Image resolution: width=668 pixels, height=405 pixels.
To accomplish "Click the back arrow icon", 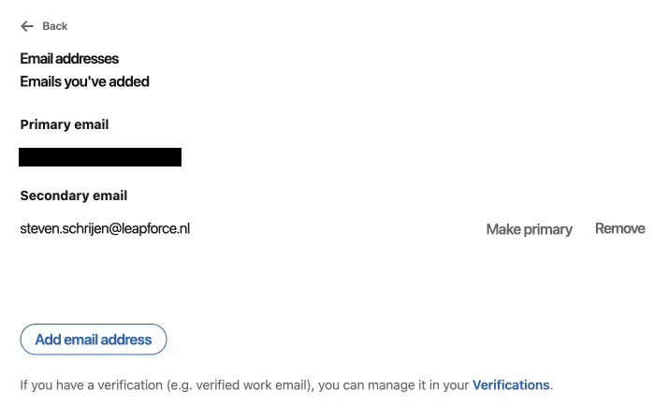I will tap(27, 26).
